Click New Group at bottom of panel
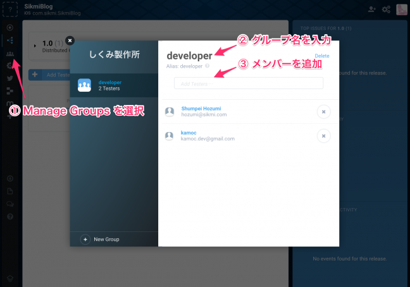The image size is (410, 287). coord(101,240)
